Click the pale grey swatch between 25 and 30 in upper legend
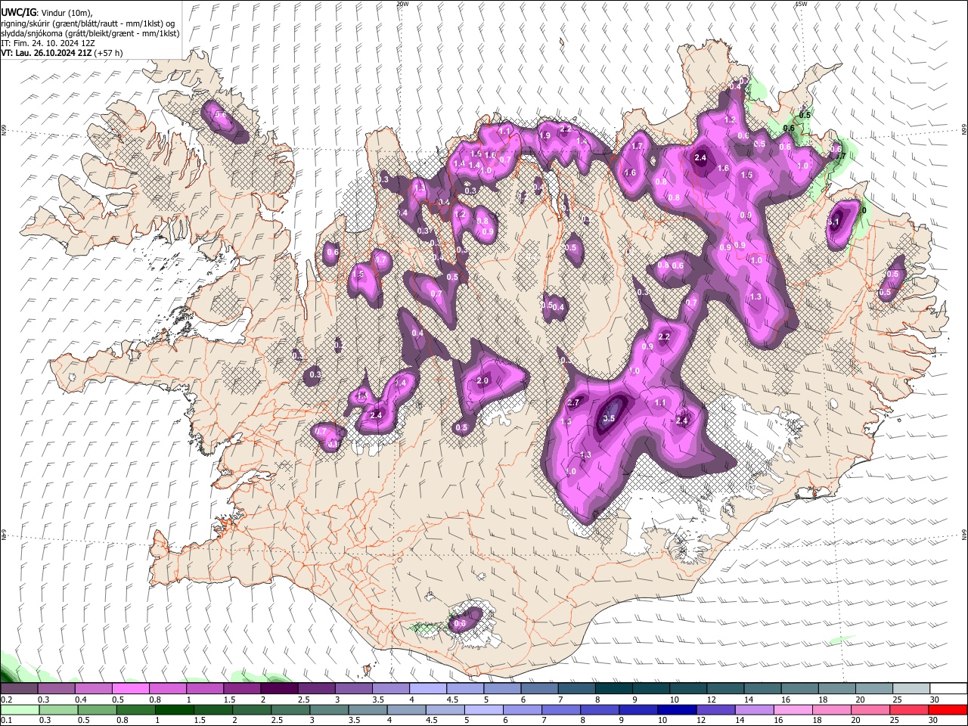 [x=911, y=689]
